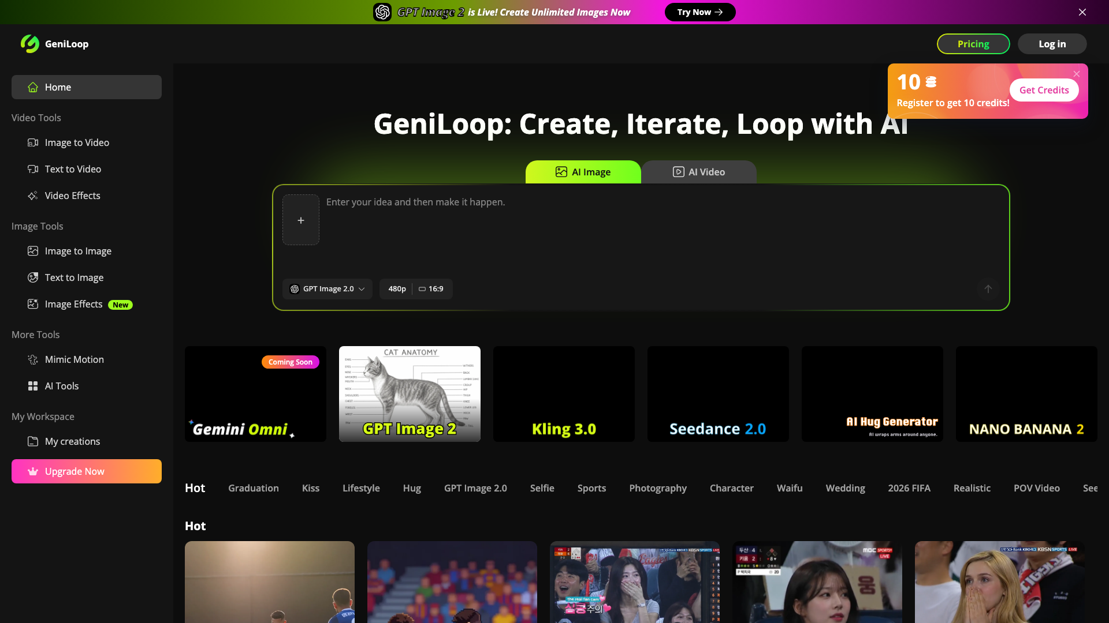Open the blonde woman covering mouth thumbnail
Viewport: 1109px width, 623px height.
[x=1000, y=582]
